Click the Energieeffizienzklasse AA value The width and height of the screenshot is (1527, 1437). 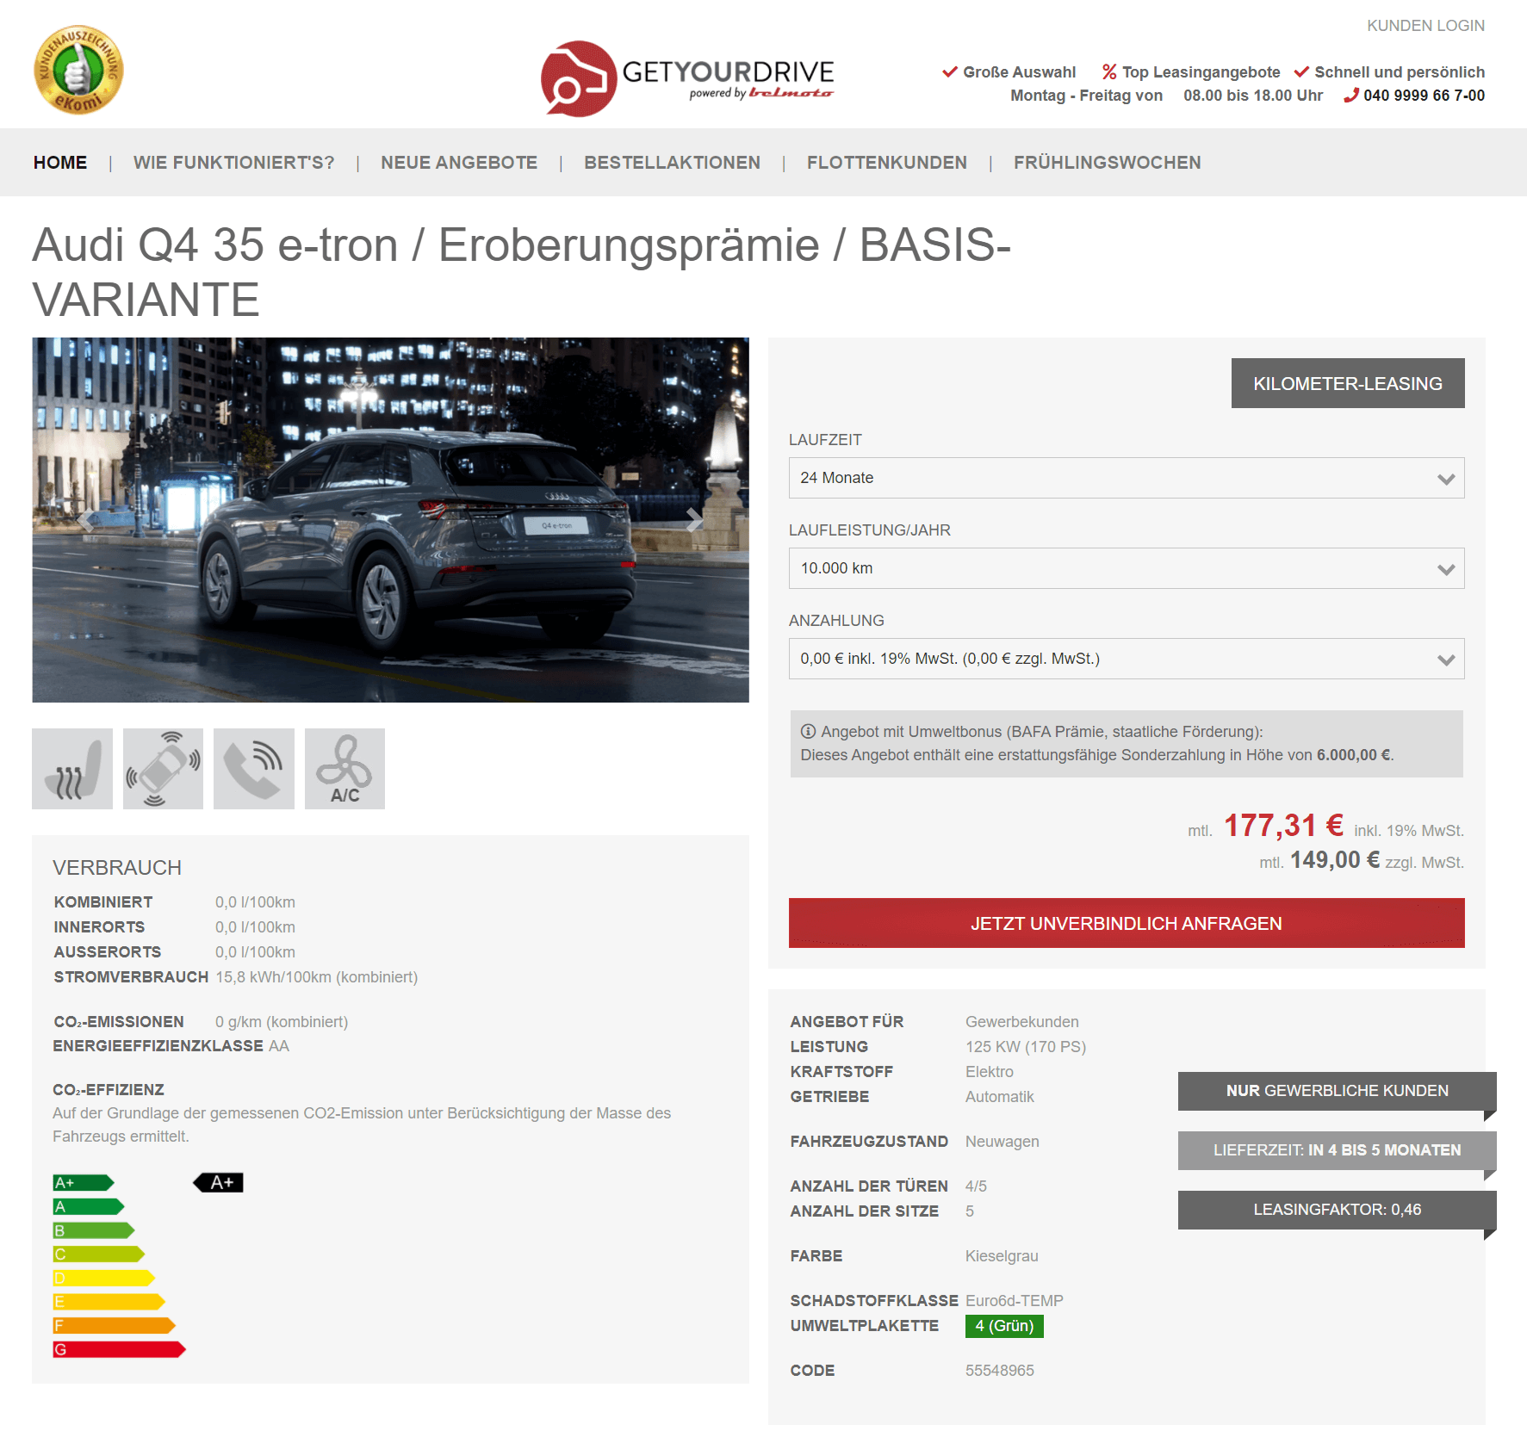pyautogui.click(x=279, y=1046)
